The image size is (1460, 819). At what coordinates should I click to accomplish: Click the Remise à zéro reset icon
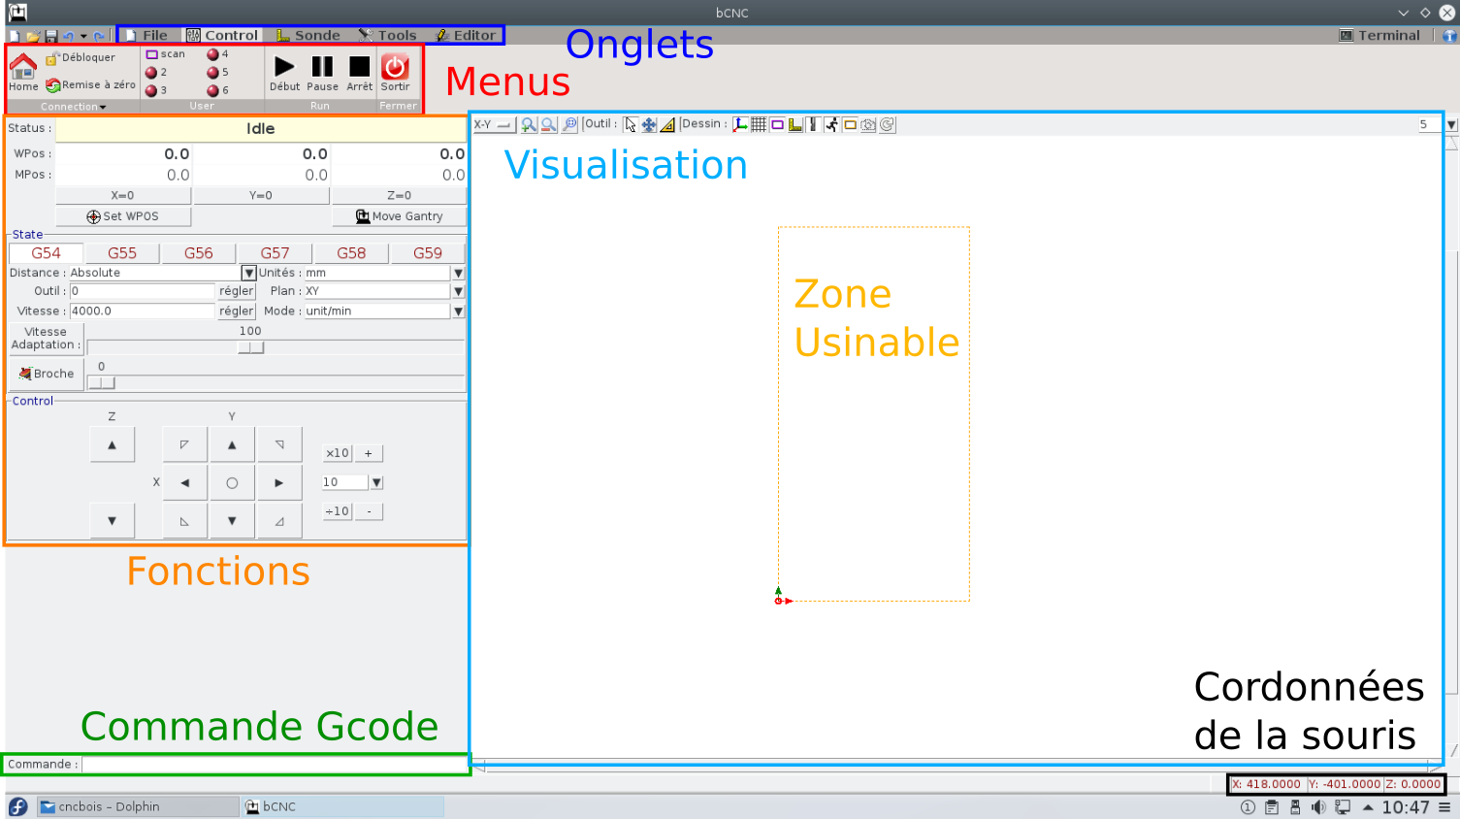click(53, 85)
